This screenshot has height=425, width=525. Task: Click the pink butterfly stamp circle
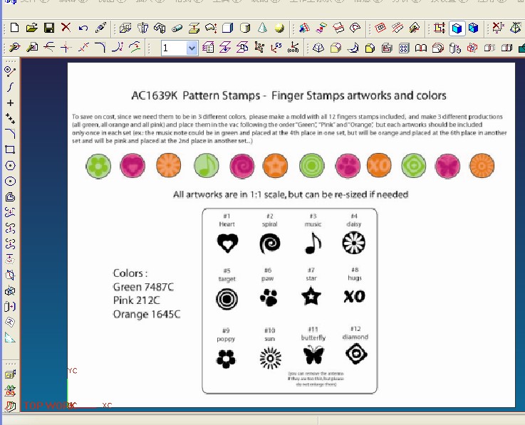point(447,166)
